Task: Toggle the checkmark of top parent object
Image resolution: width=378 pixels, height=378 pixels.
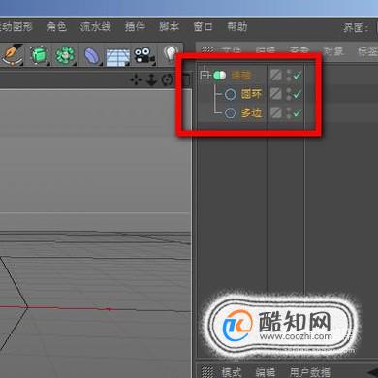Action: (297, 76)
